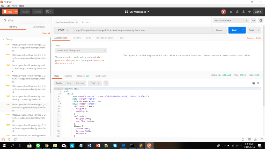This screenshot has width=265, height=149.
Task: Open keyboard shortcuts icon in status bar
Action: (256, 140)
